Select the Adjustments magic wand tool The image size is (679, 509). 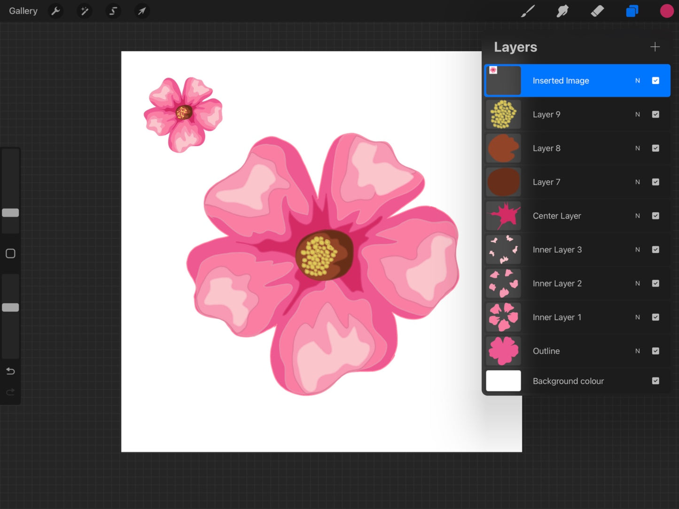coord(85,11)
